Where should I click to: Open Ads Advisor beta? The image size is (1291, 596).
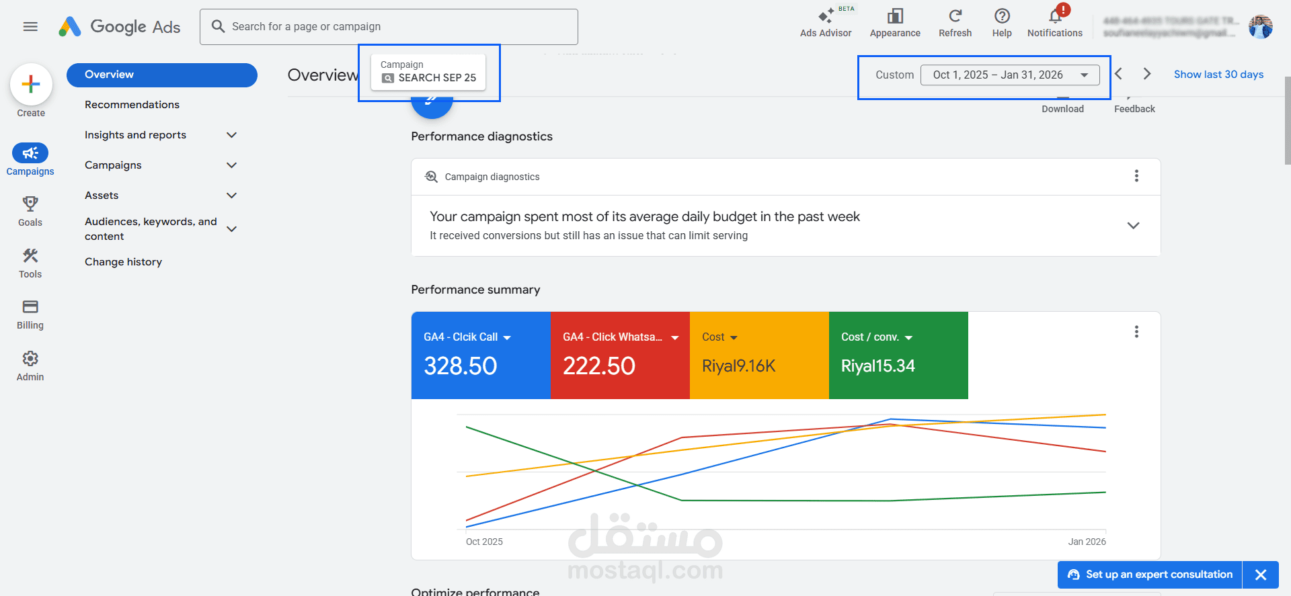coord(826,22)
